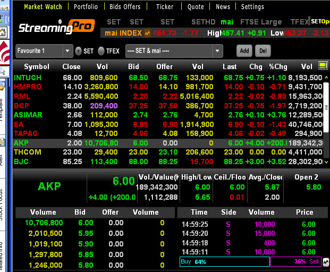Click the Symbol column header

pyautogui.click(x=37, y=66)
